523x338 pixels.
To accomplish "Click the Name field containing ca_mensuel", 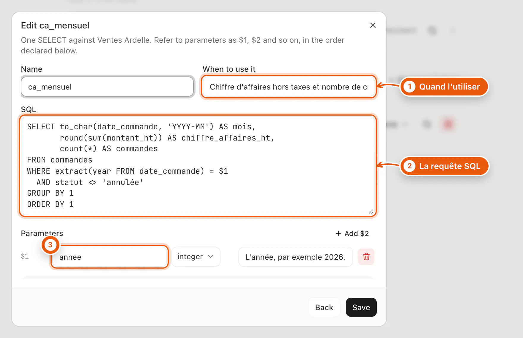I will click(x=107, y=87).
